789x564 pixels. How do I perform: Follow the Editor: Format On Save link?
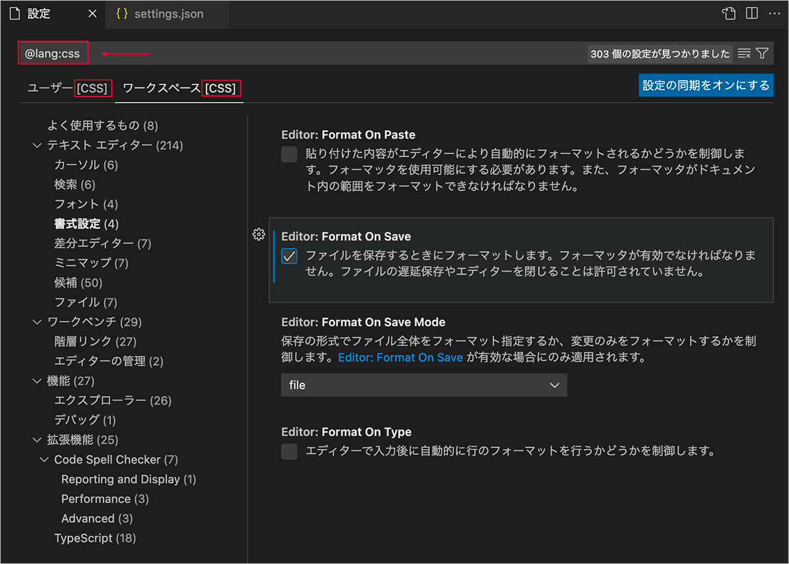pos(400,358)
